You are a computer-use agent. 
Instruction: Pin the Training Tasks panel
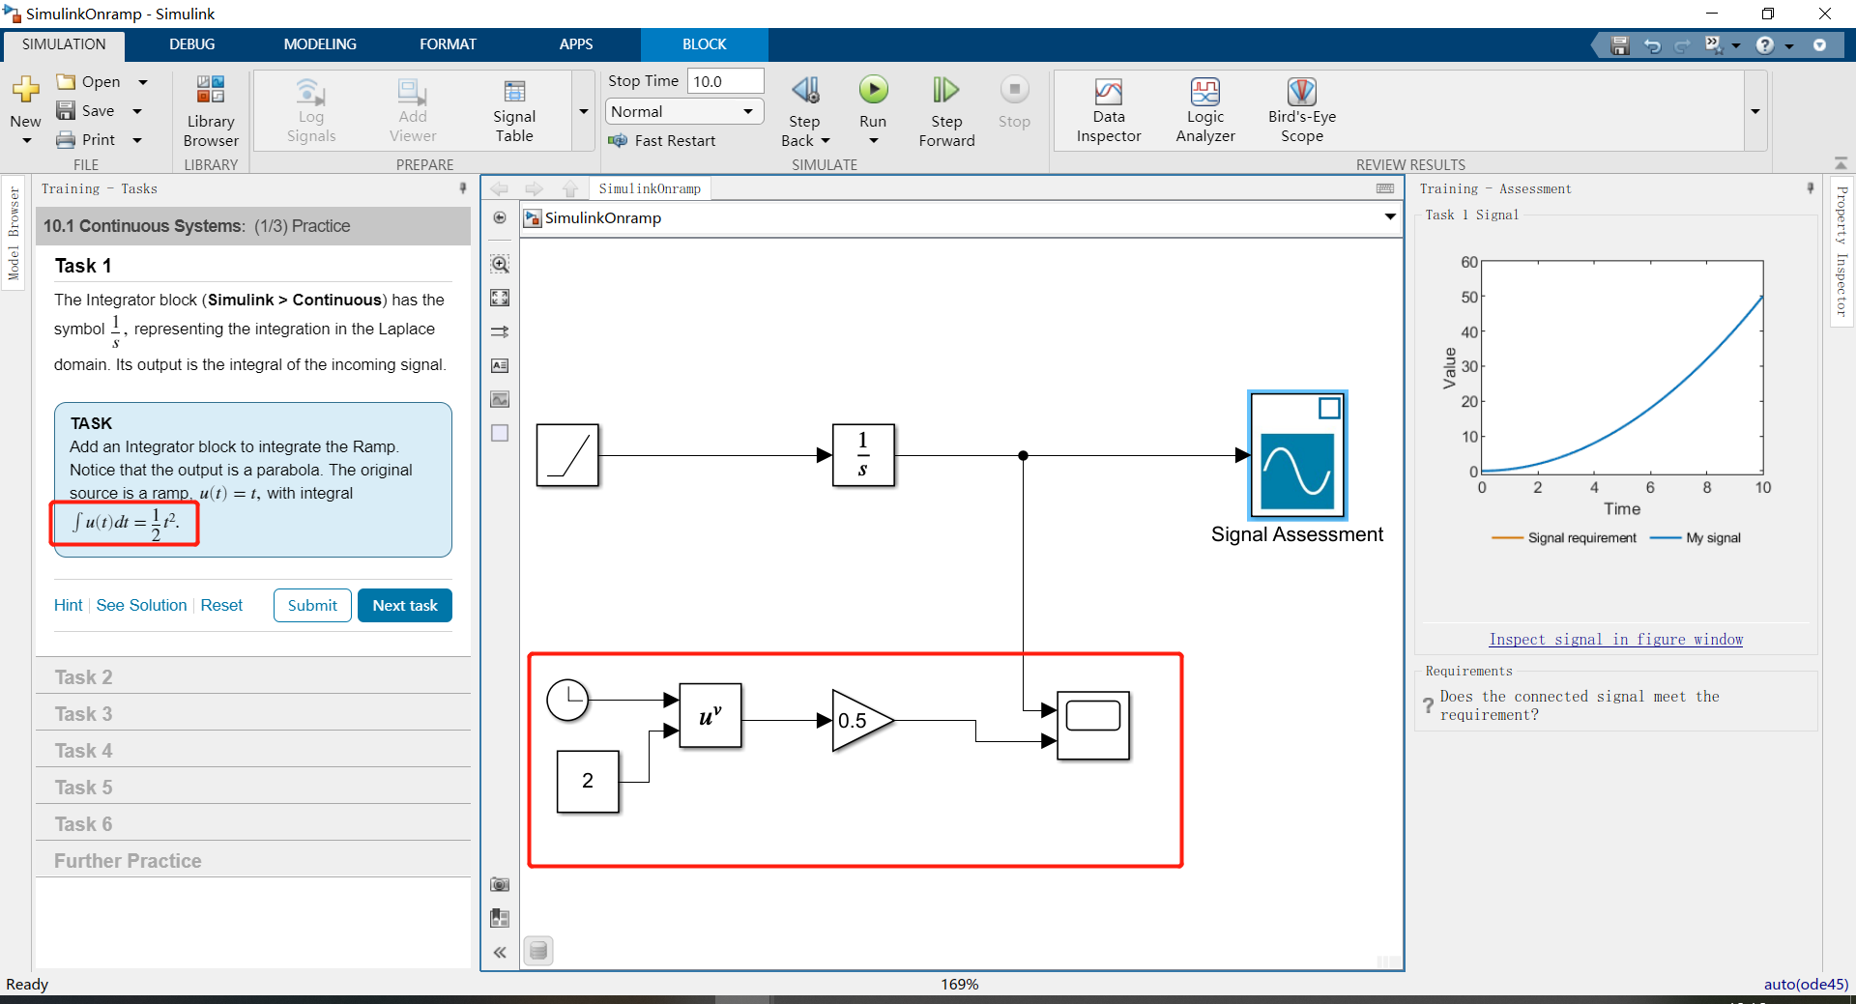(x=463, y=188)
